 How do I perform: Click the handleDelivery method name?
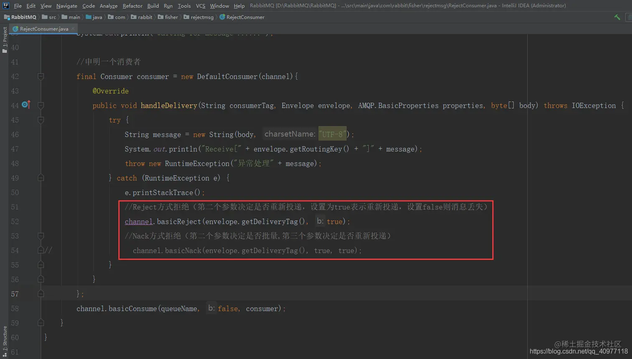169,105
